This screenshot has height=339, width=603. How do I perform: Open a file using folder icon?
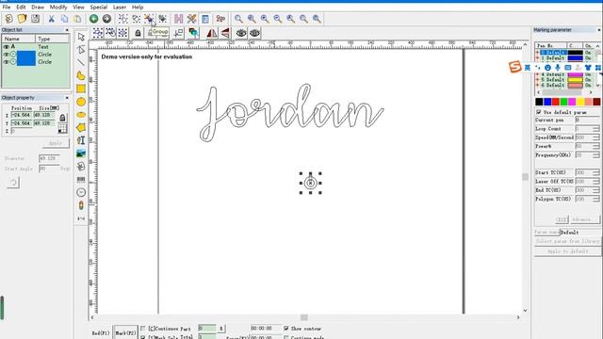(22, 19)
